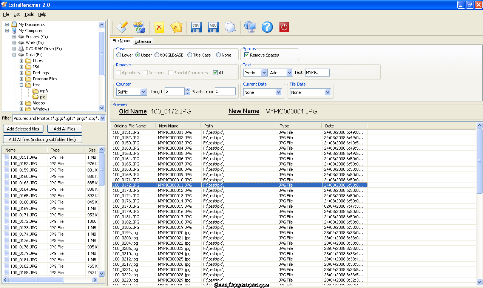Viewport: 483px width, 288px height.
Task: Open the MP3 tag renamer tool
Action: [x=139, y=27]
